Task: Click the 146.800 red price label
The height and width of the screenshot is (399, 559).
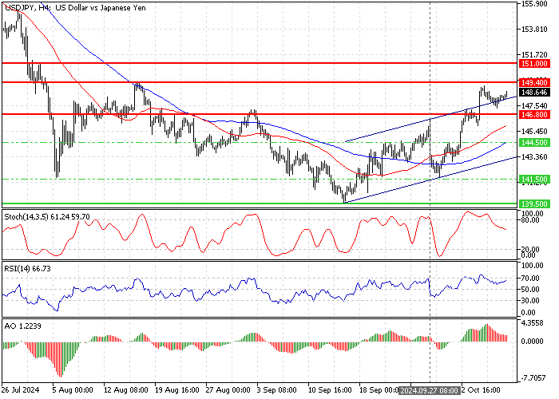Action: click(534, 114)
